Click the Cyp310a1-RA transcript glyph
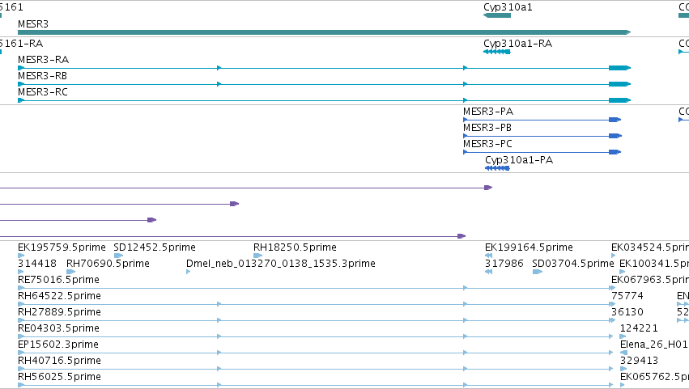Screen dimensions: 689x389 [x=497, y=52]
